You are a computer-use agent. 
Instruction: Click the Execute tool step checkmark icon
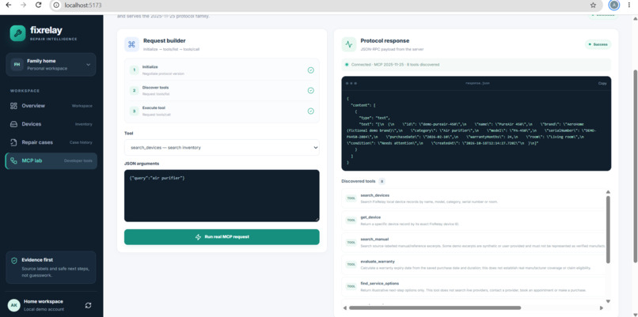point(311,111)
